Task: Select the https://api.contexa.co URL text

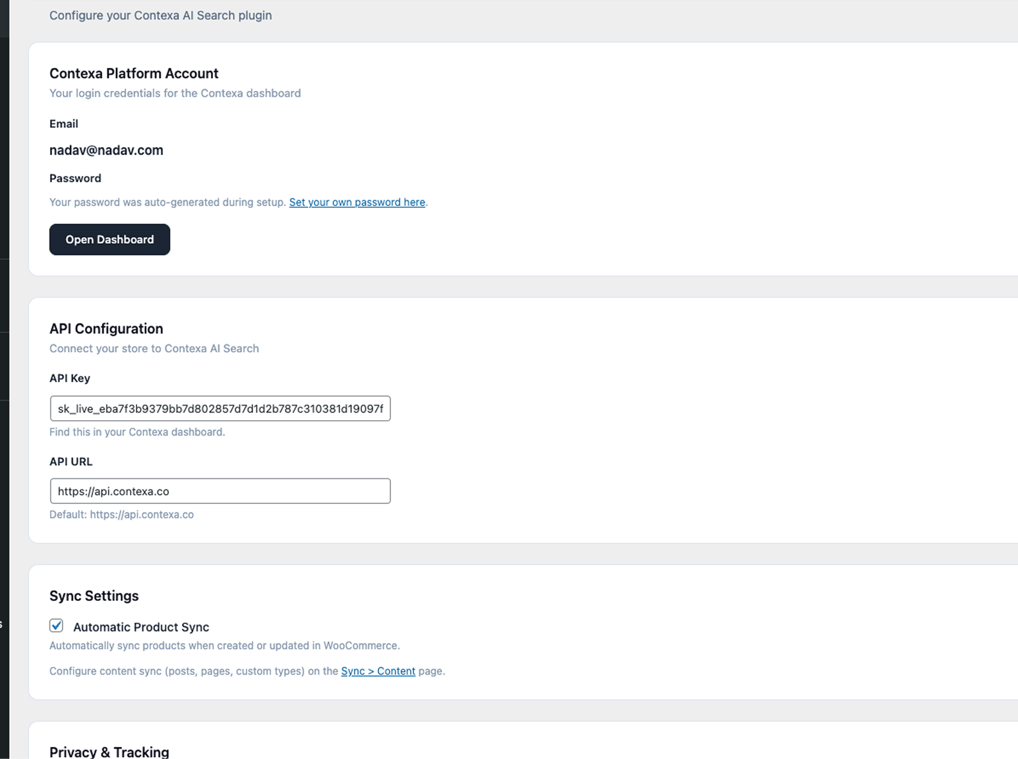Action: [x=113, y=491]
